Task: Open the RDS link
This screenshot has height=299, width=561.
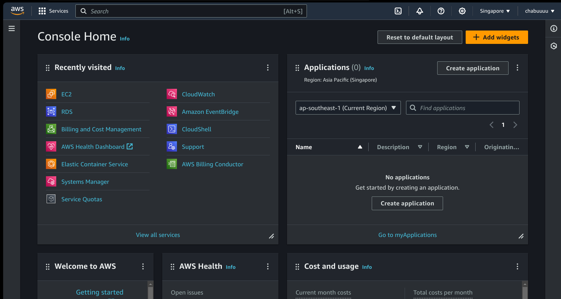Action: coord(67,112)
